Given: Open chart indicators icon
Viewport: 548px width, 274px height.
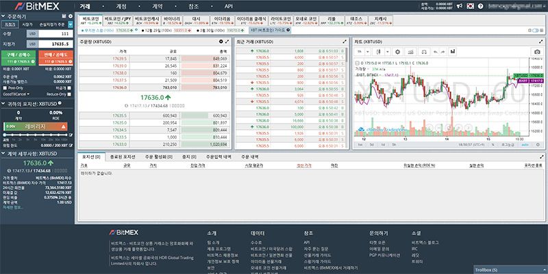Looking at the screenshot, I should (410, 52).
